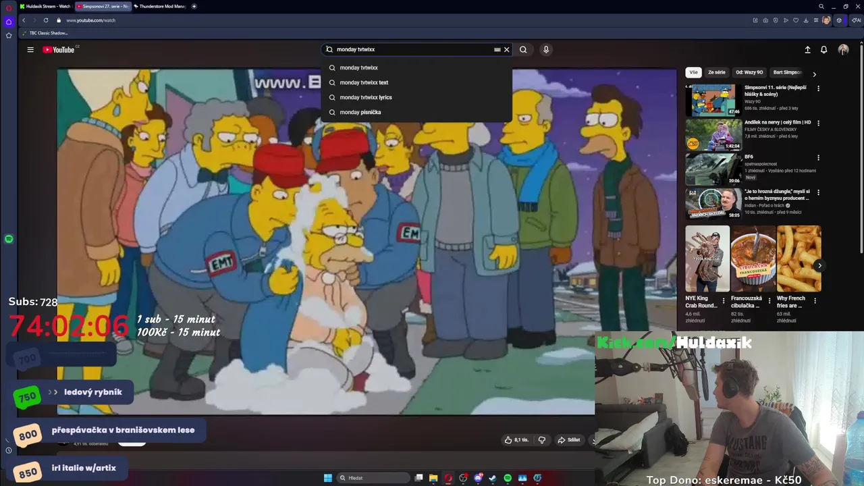Open options menu for Simpsonovi 11. série video
Viewport: 864px width, 486px height.
818,88
